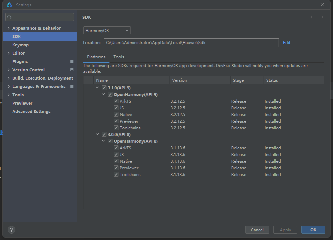Toggle Native 3.2.12.5 checkbox
The height and width of the screenshot is (240, 333).
click(116, 114)
